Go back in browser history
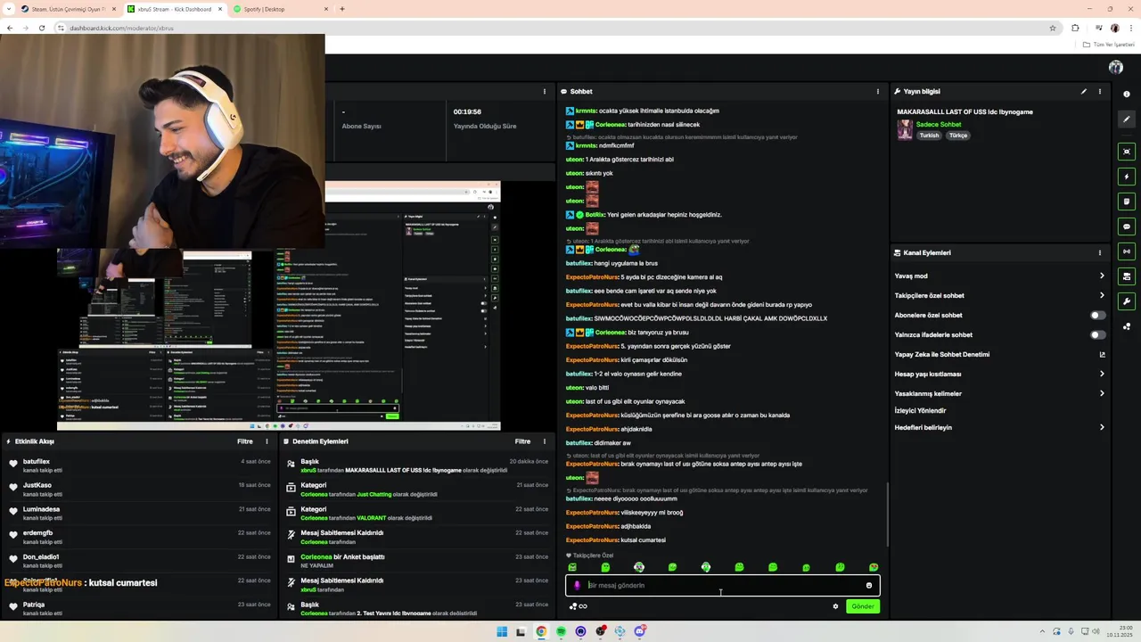1141x642 pixels. coord(10,28)
